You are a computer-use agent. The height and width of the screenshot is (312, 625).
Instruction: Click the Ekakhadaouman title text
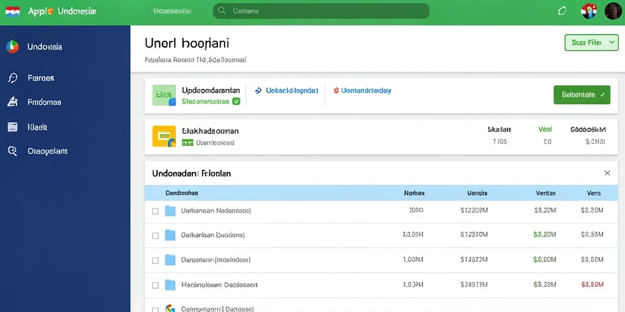[210, 130]
